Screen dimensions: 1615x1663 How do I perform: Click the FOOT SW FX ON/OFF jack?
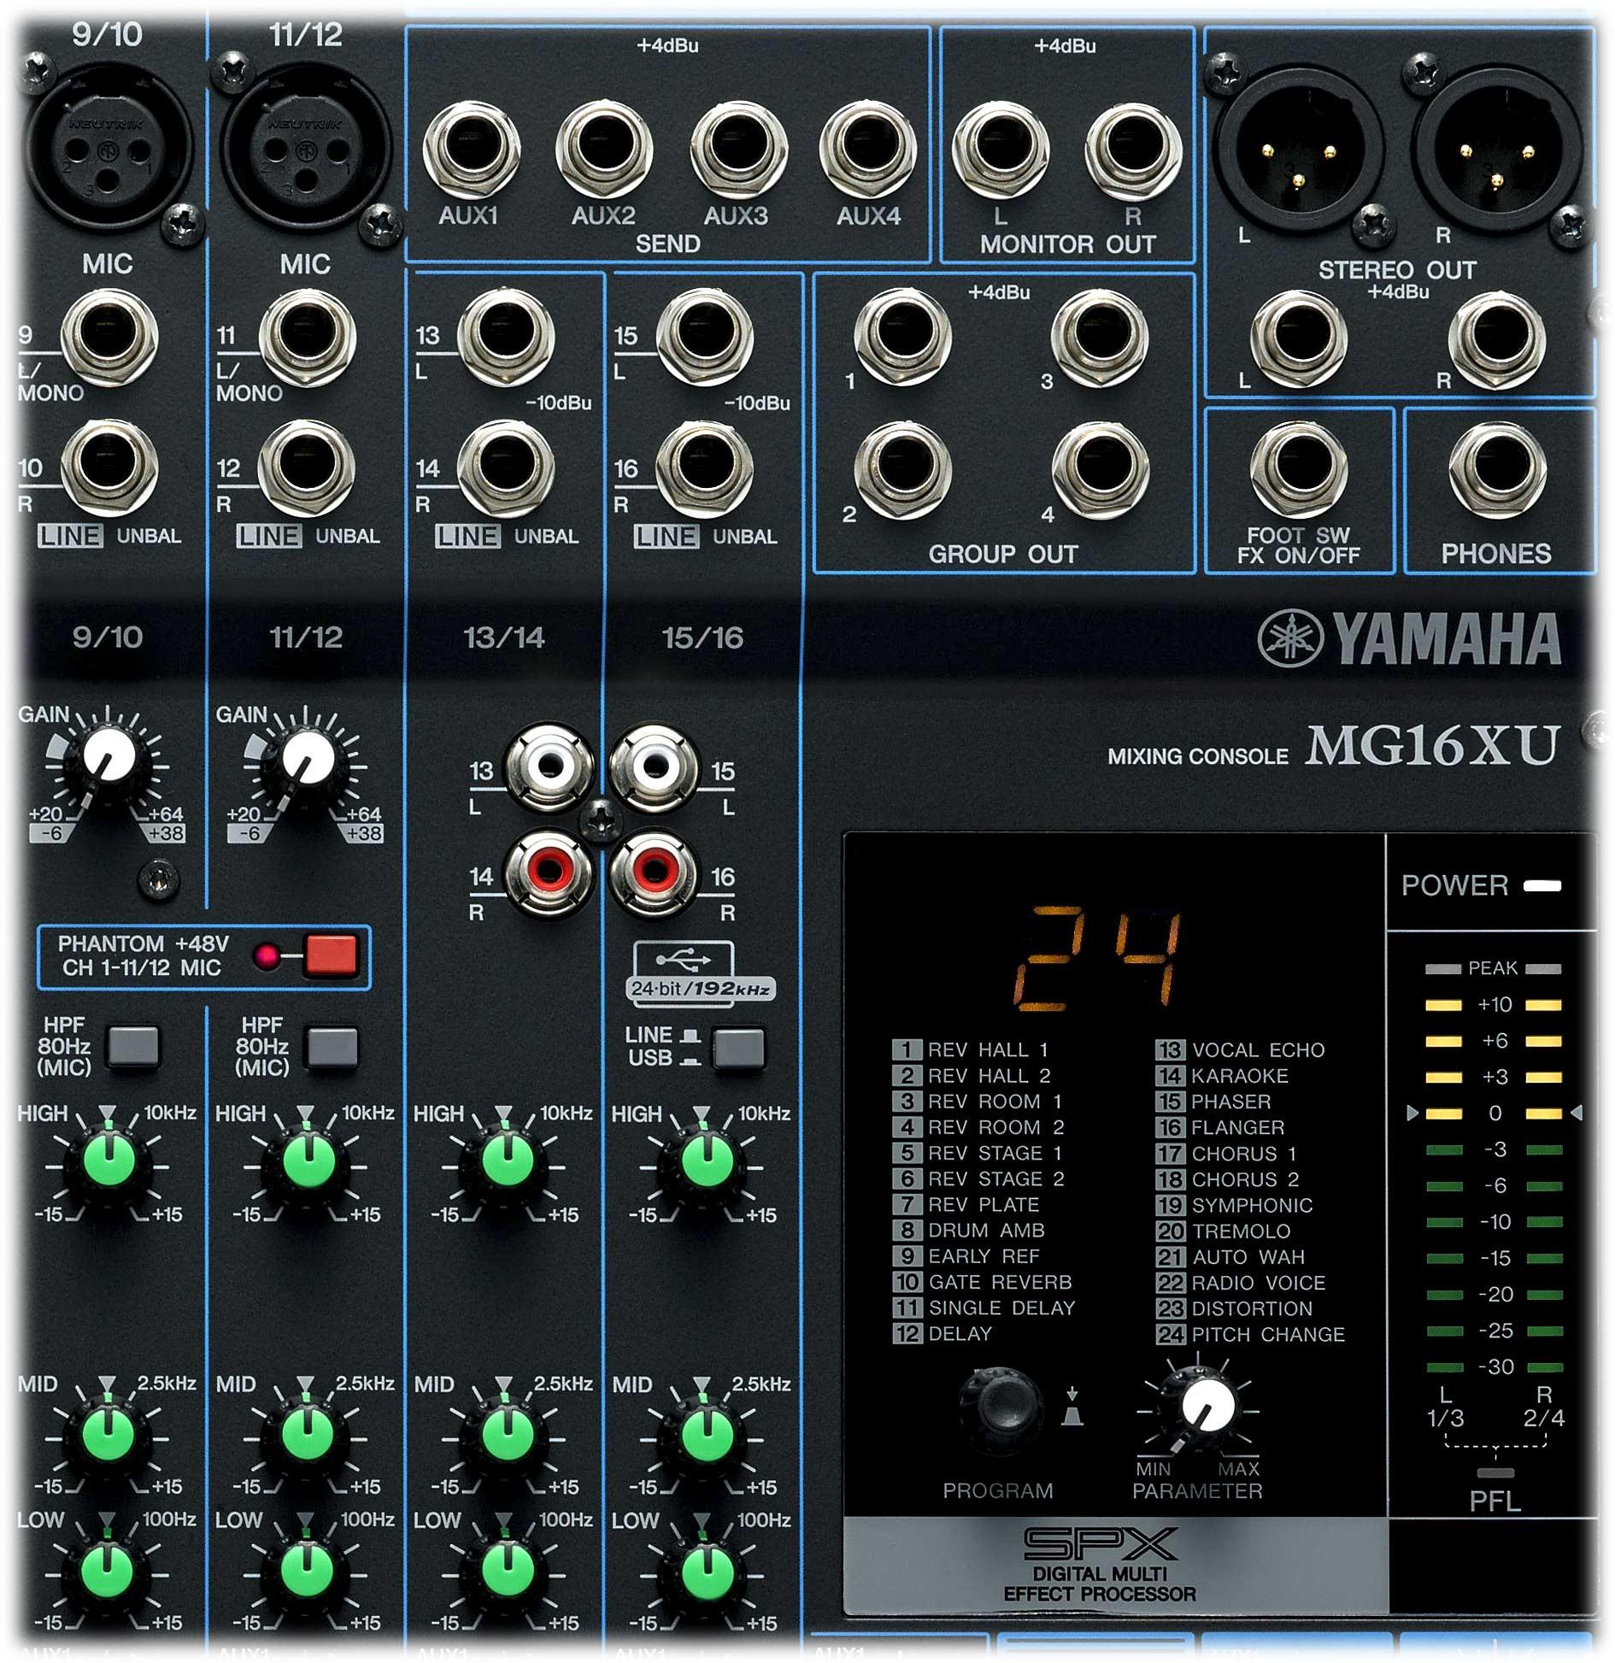click(1299, 470)
